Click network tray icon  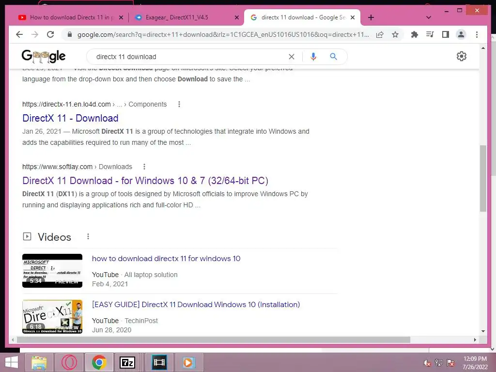click(439, 363)
